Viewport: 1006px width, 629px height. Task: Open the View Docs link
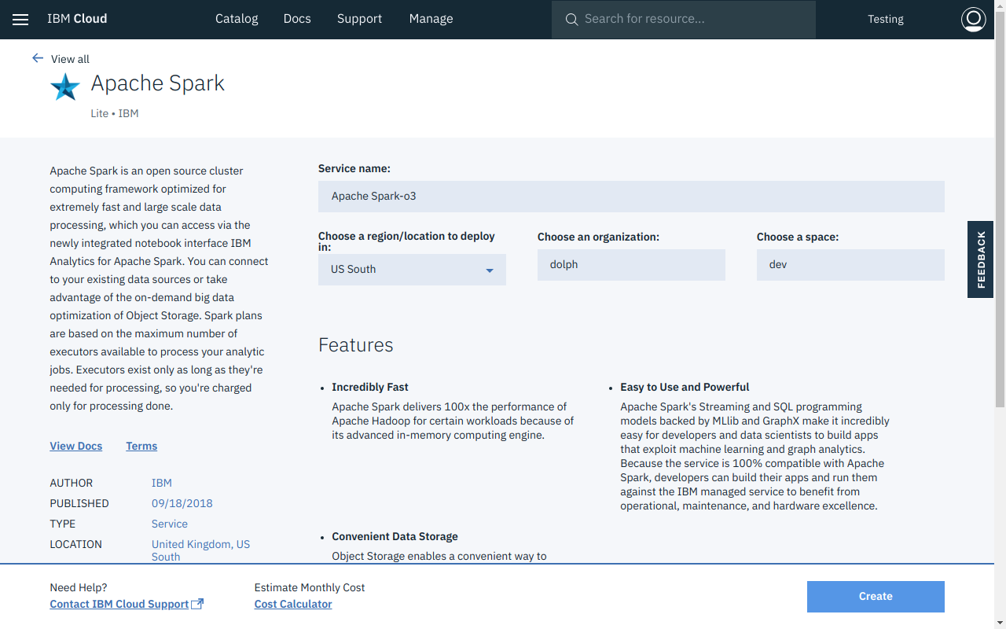pyautogui.click(x=76, y=446)
